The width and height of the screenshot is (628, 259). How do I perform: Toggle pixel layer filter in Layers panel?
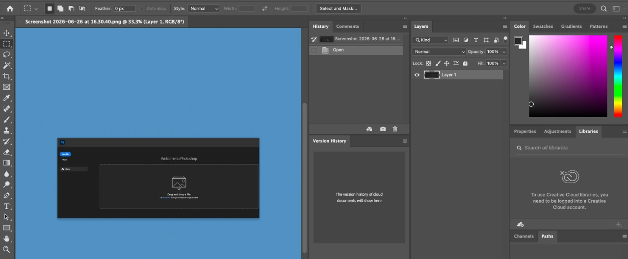point(456,40)
